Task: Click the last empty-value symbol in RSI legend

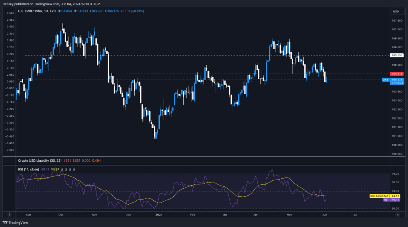Action: [74, 169]
